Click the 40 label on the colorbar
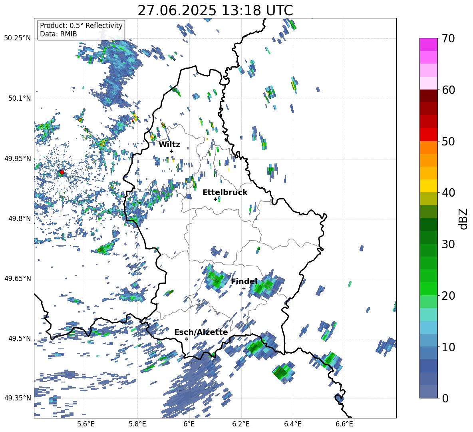The image size is (473, 432). pyautogui.click(x=448, y=193)
